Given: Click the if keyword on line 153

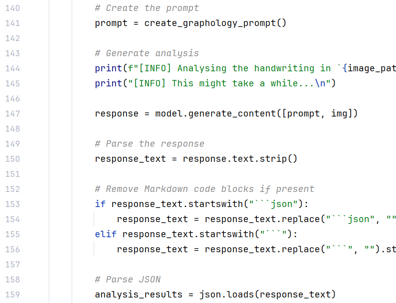Looking at the screenshot, I should point(100,204).
